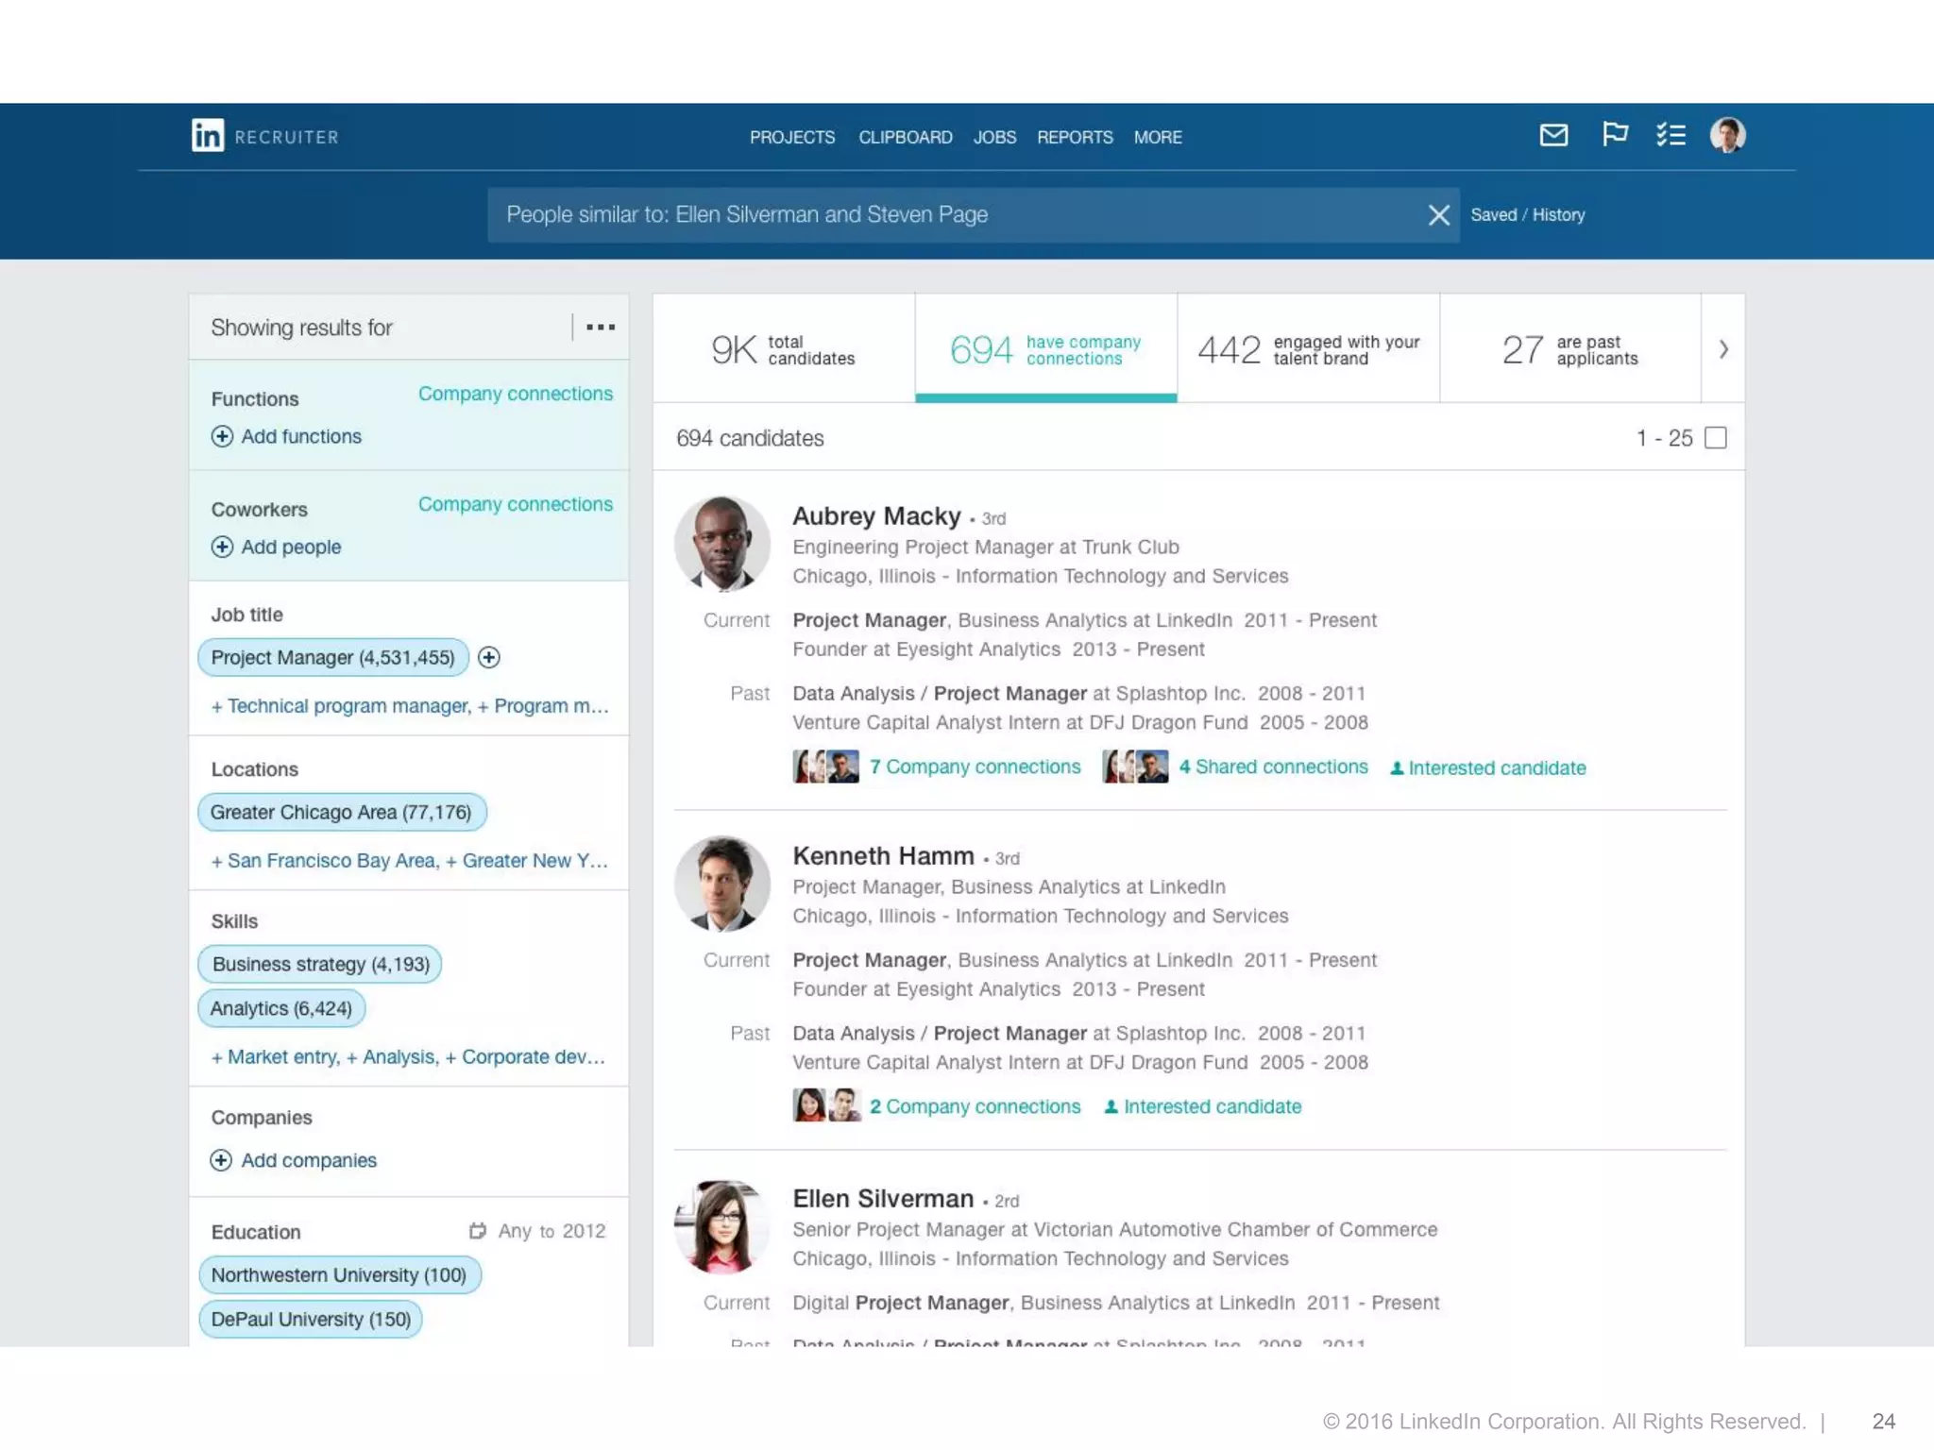The width and height of the screenshot is (1934, 1450).
Task: Click the 1 - 25 pagination text
Action: tap(1664, 438)
